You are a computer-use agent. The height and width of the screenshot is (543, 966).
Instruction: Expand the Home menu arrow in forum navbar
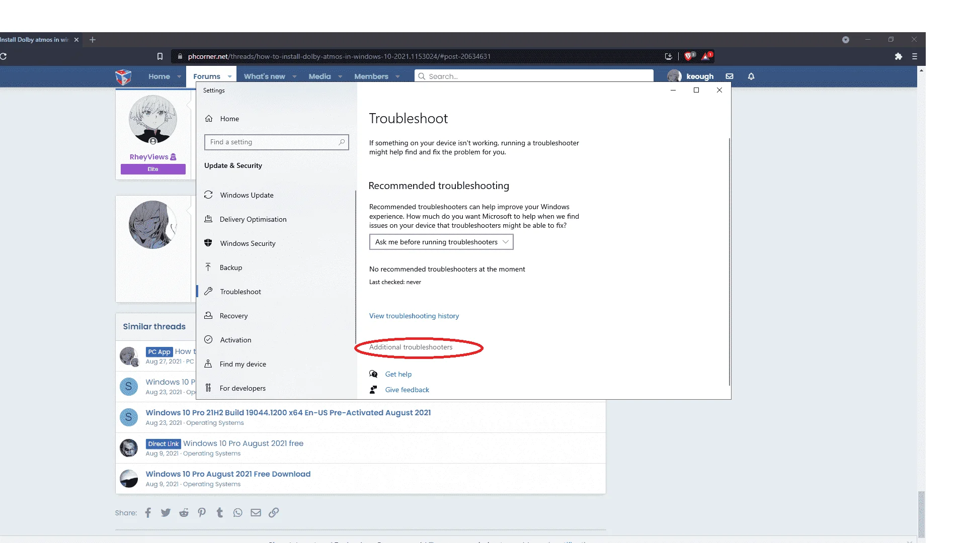point(179,77)
